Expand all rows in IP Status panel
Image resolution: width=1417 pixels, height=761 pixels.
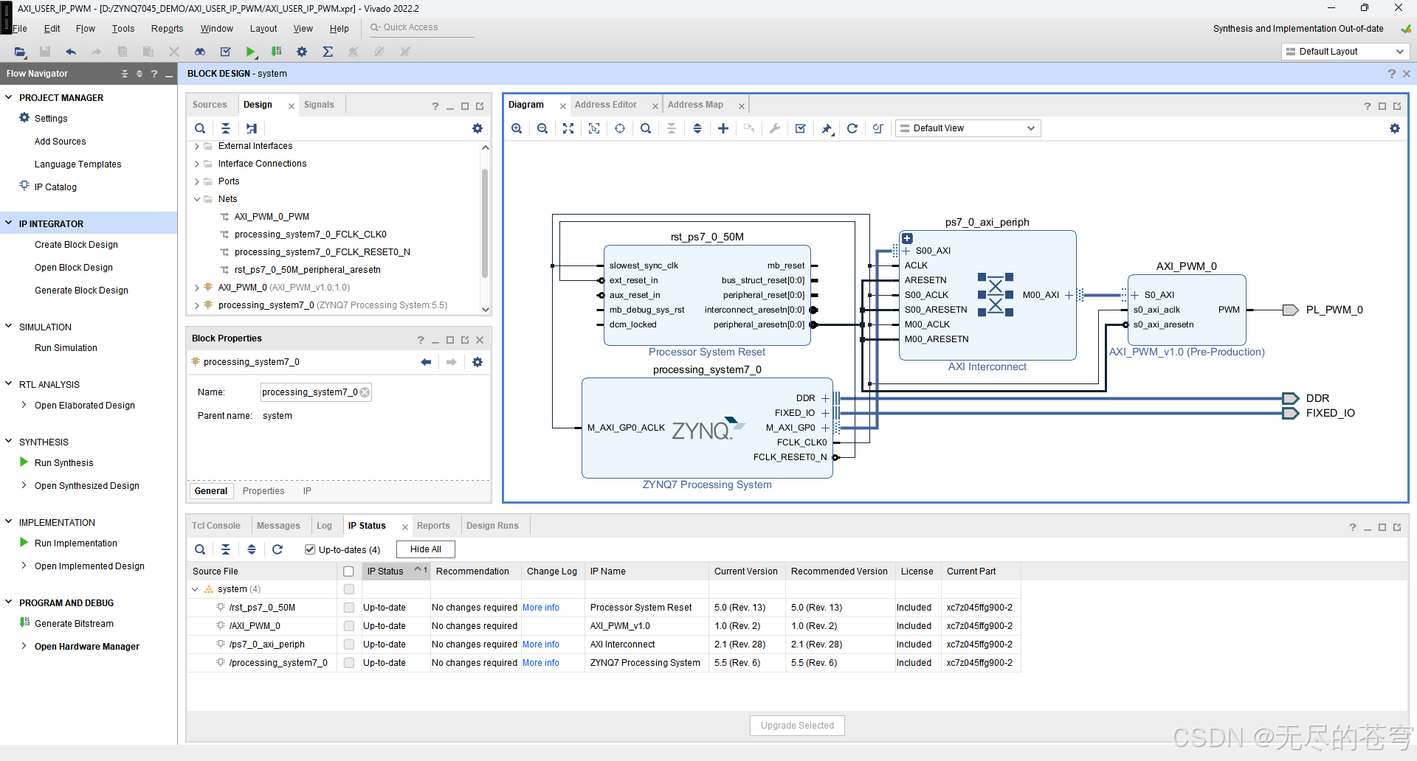pyautogui.click(x=252, y=549)
